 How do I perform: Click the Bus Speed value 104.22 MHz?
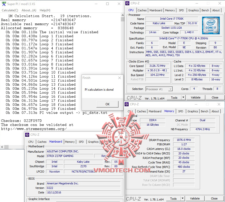pos(157,75)
